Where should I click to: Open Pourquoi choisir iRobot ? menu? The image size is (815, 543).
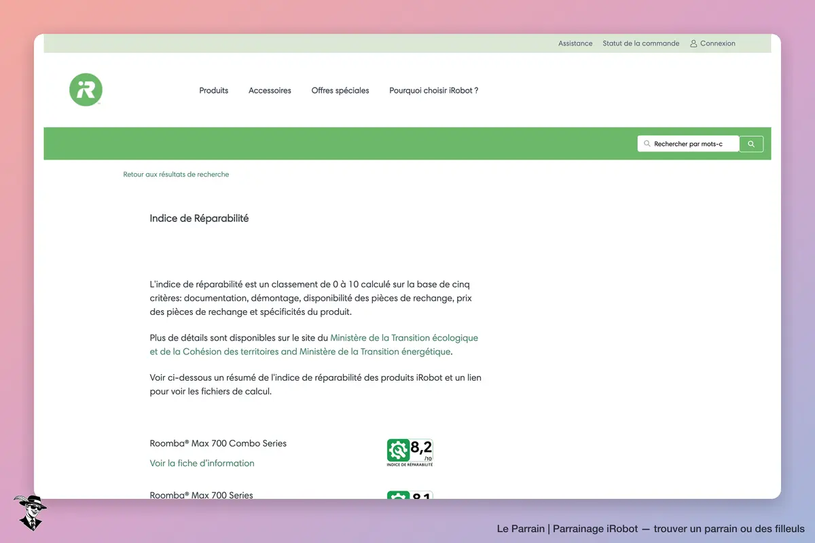pos(434,90)
